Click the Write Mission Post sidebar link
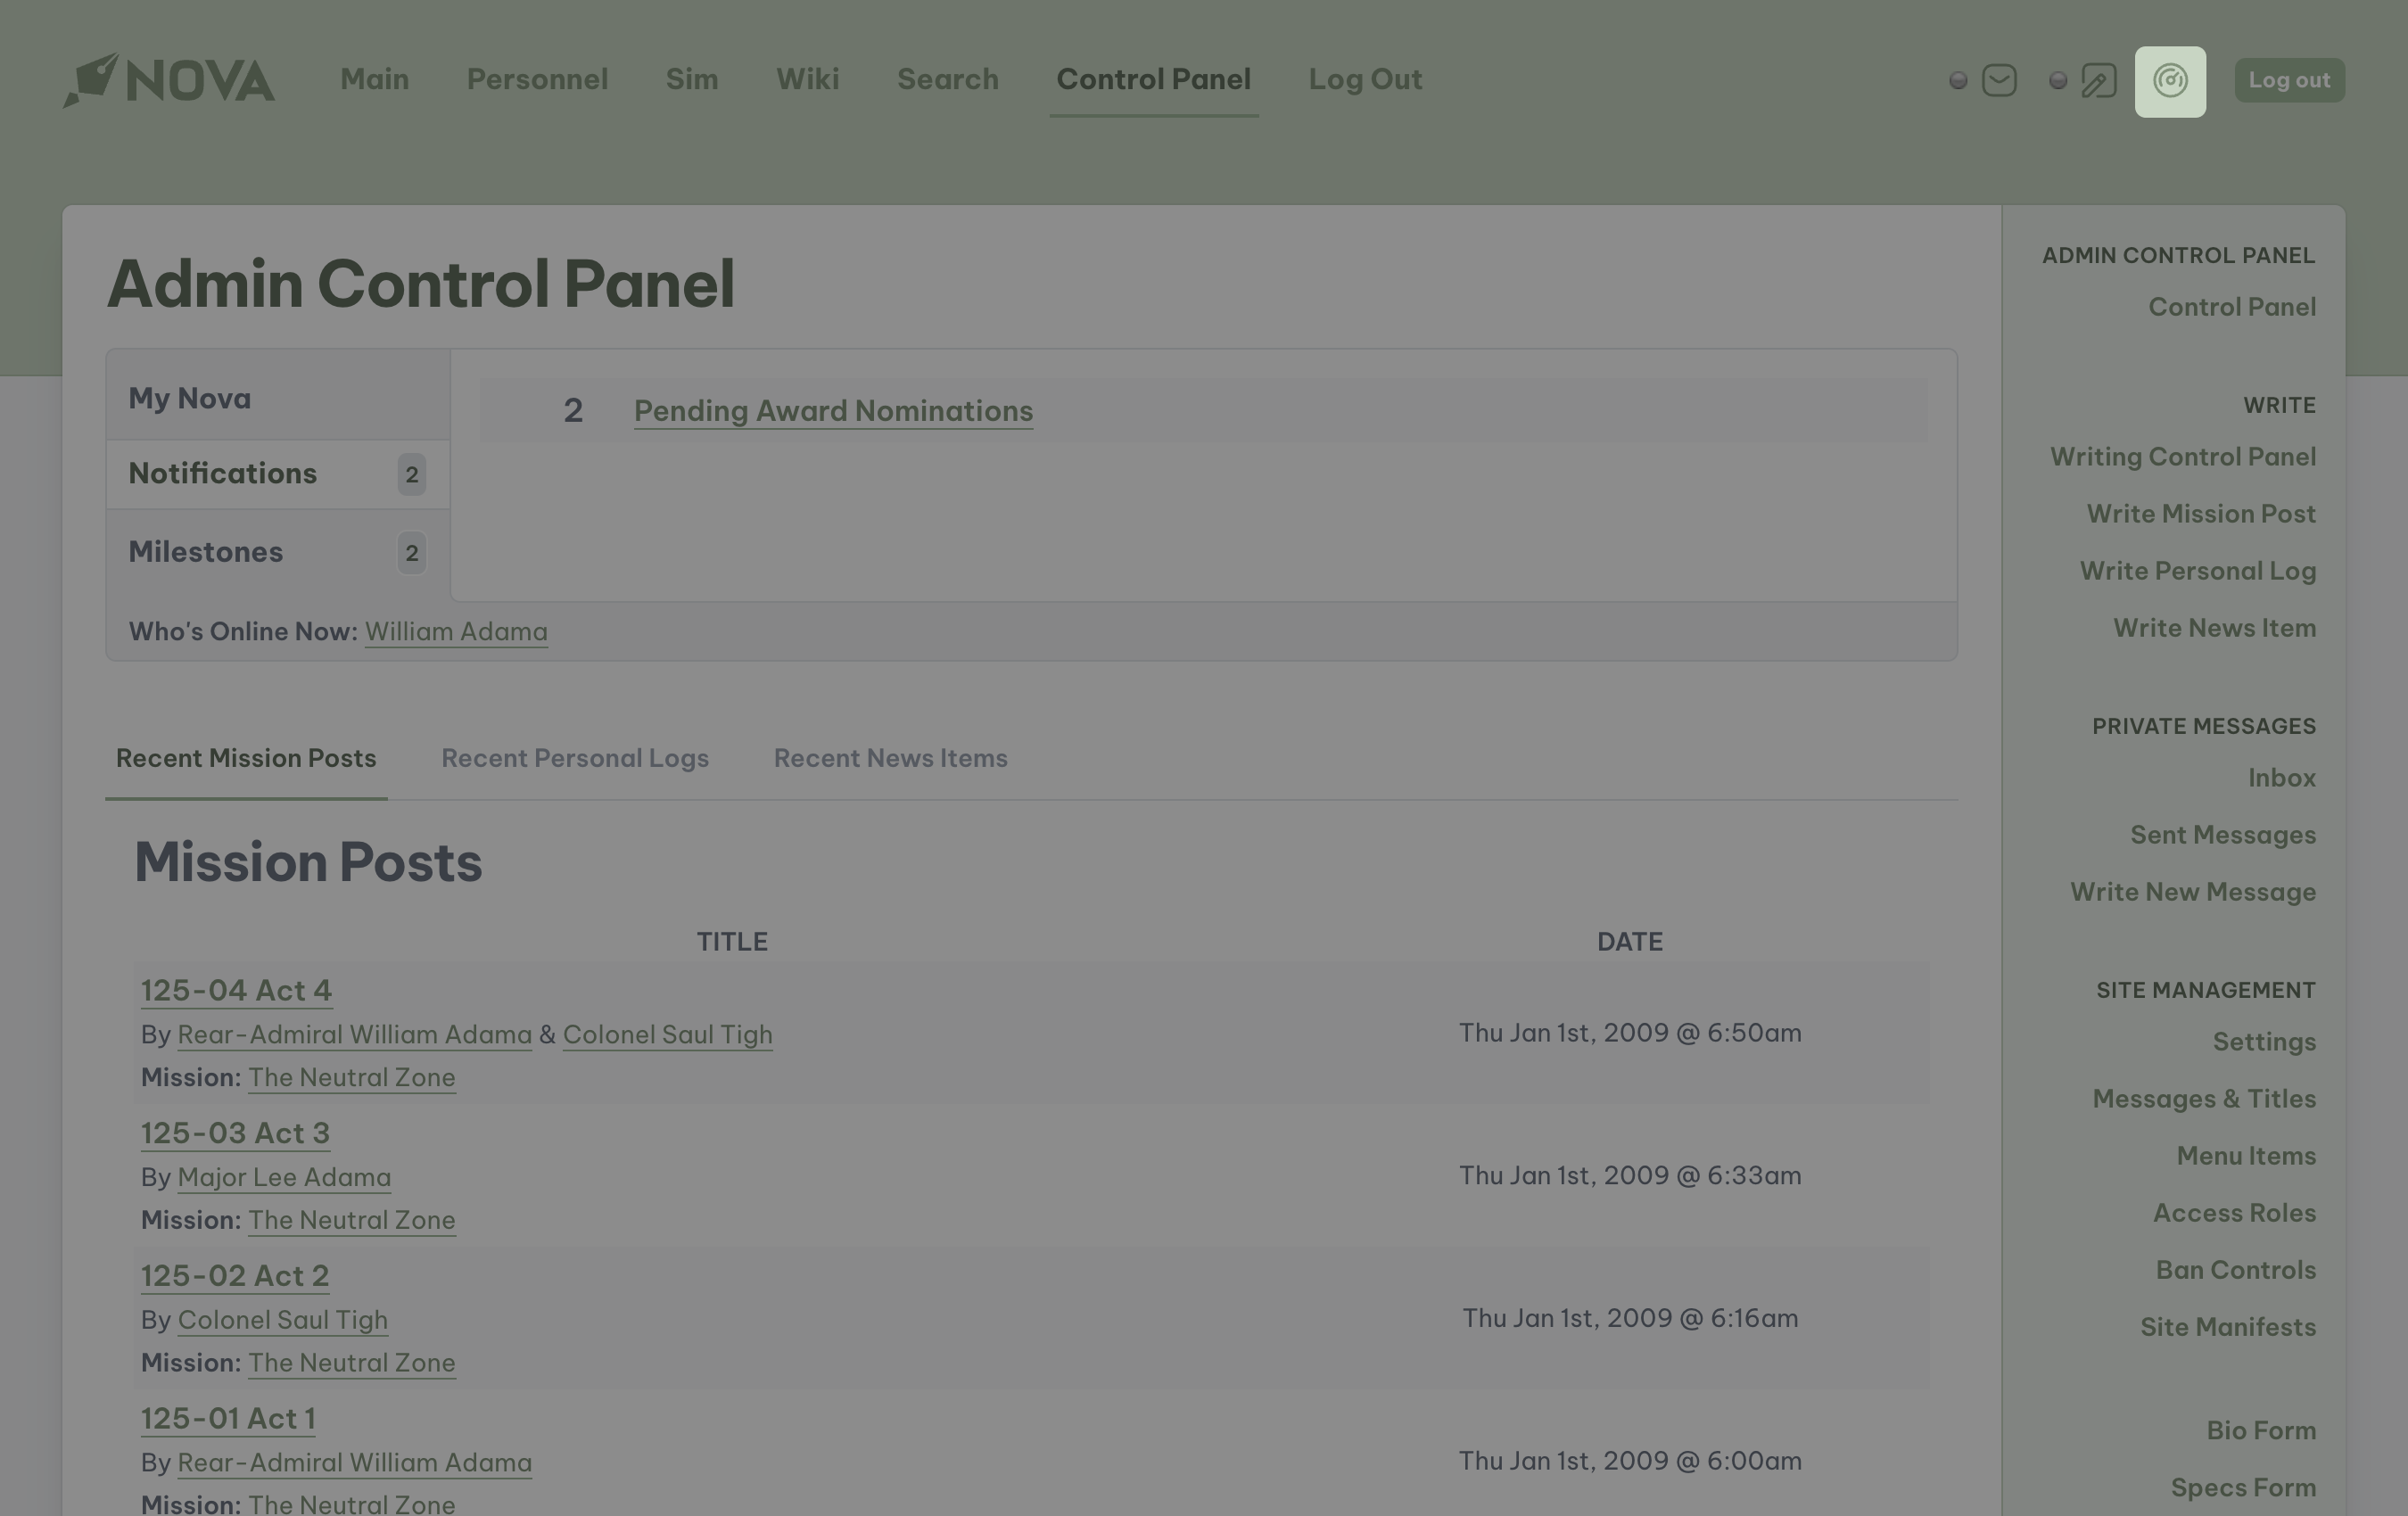The image size is (2408, 1516). point(2200,514)
